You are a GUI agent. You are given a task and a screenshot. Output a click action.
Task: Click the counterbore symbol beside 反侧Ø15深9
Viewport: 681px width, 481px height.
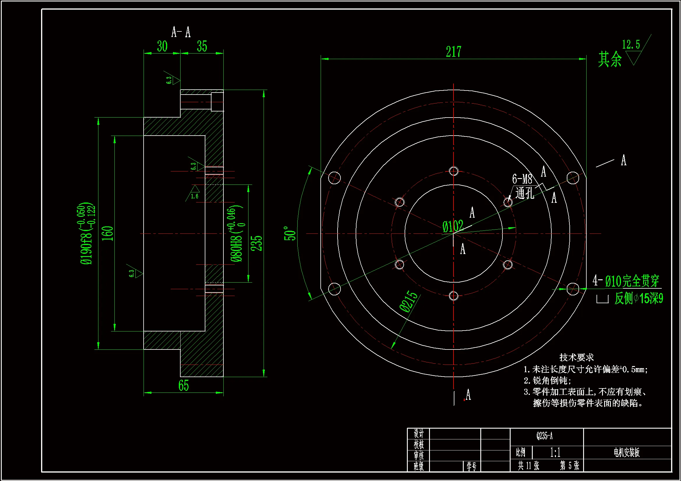point(602,299)
